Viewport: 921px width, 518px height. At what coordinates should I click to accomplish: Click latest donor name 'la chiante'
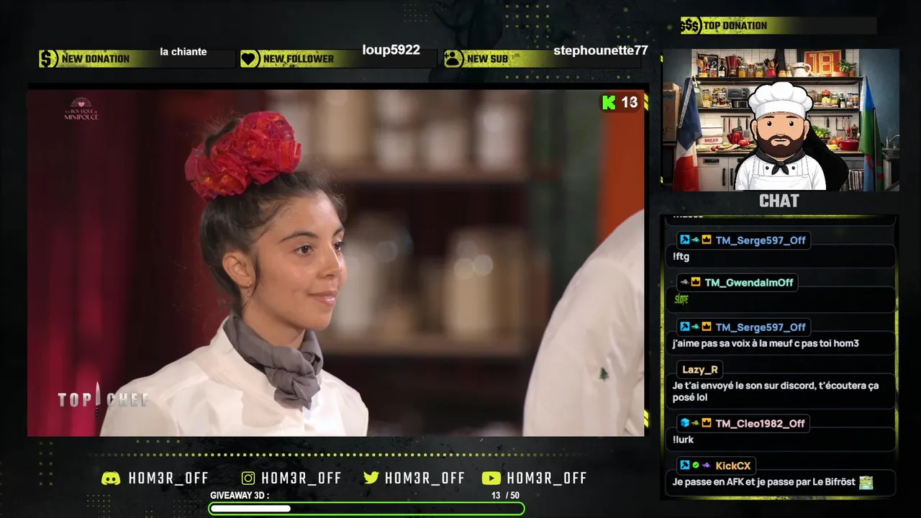(183, 52)
